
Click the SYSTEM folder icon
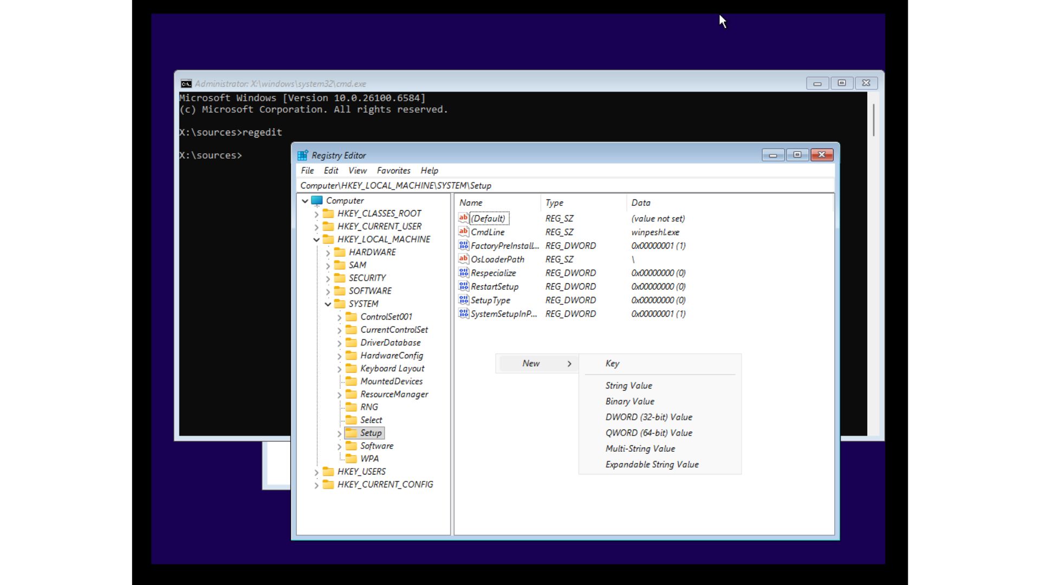[x=340, y=304]
